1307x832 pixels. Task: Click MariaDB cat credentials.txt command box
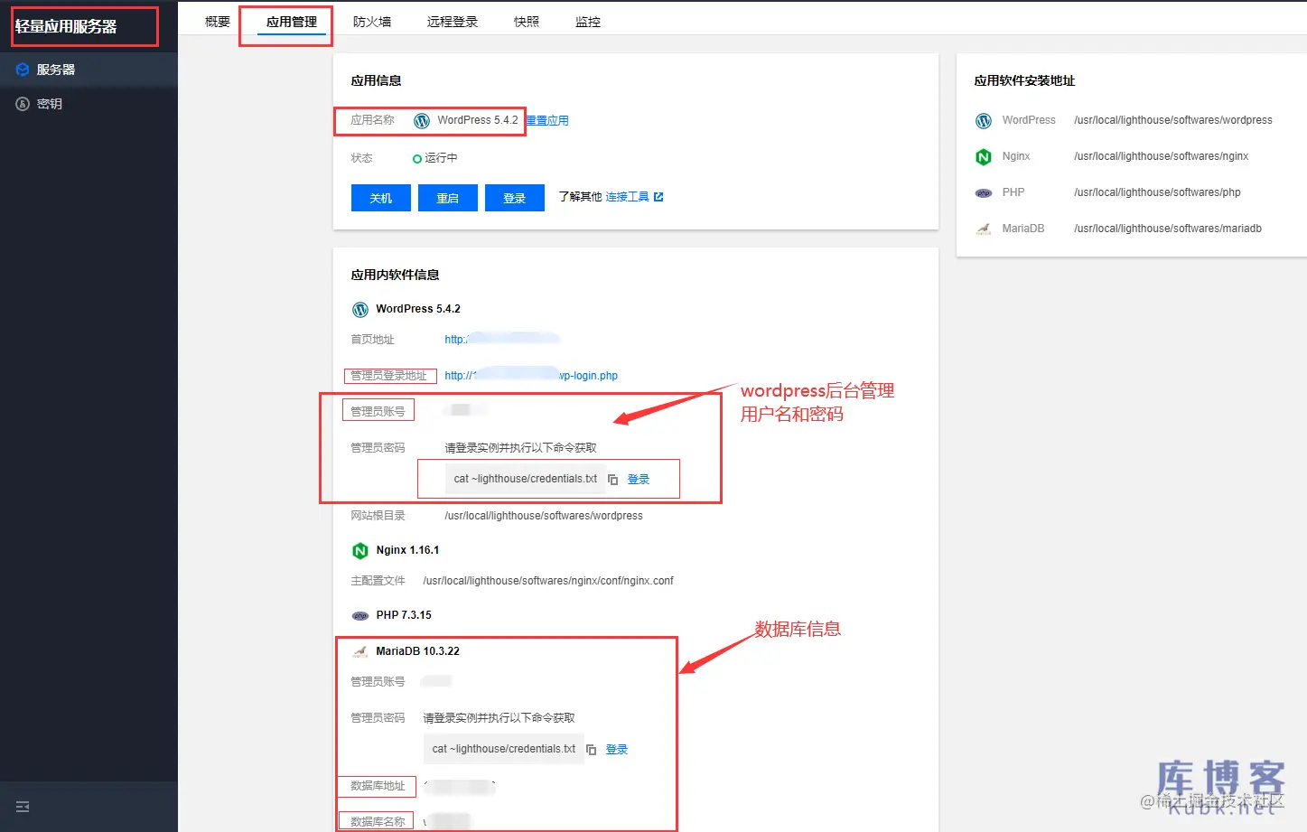tap(504, 749)
